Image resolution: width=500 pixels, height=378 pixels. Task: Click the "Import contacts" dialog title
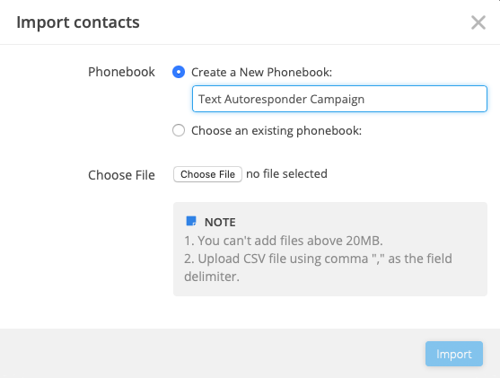pos(78,22)
